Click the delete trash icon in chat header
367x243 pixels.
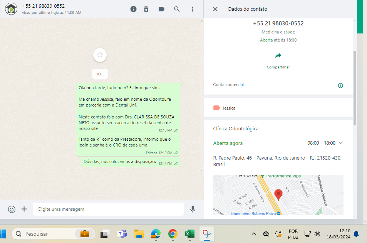(x=146, y=9)
